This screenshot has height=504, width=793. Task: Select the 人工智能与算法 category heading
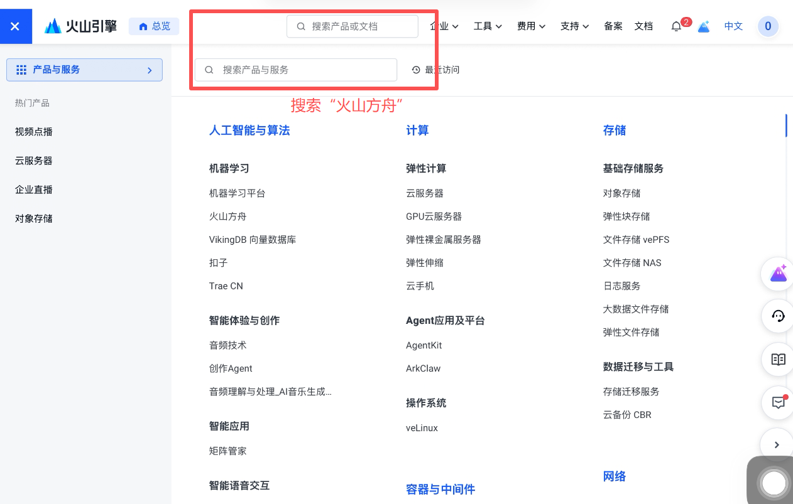[249, 131]
